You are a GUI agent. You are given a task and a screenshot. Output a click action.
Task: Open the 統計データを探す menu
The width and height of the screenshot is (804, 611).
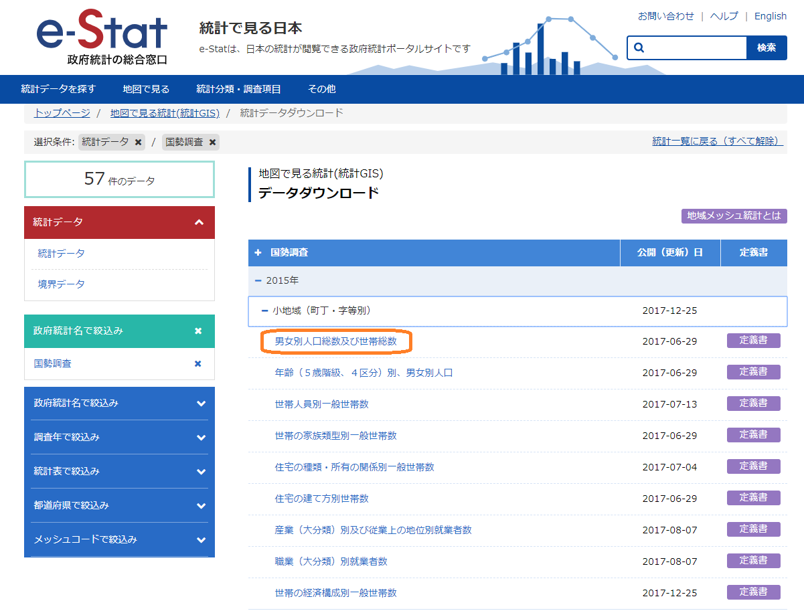pyautogui.click(x=58, y=89)
